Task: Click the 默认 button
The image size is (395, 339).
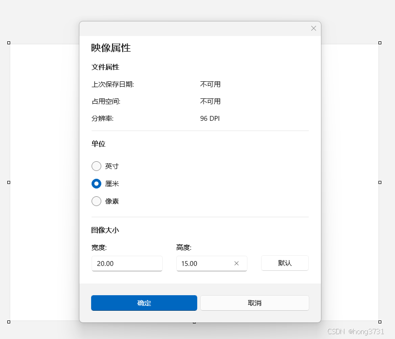Action: tap(284, 263)
